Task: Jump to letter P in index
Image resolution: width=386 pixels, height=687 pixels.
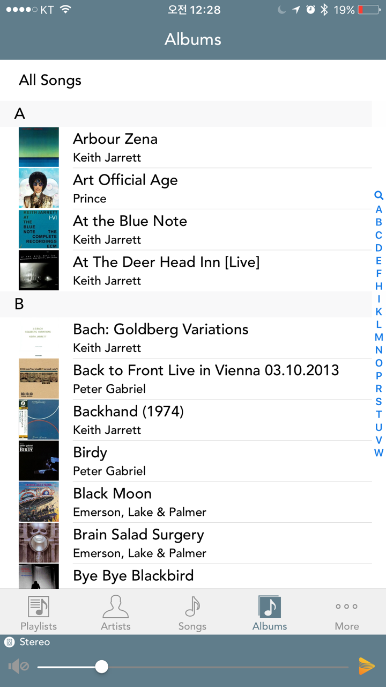Action: [378, 376]
